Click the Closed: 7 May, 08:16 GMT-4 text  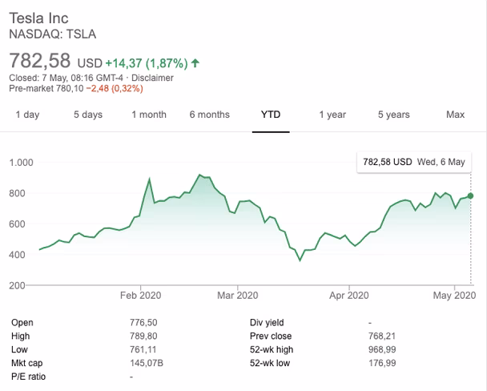pyautogui.click(x=66, y=78)
